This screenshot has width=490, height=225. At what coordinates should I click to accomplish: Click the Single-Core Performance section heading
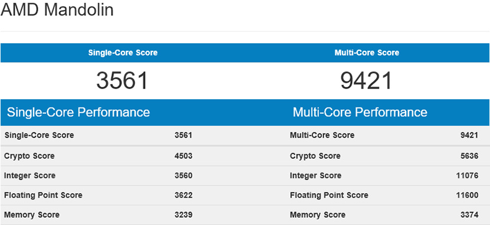[78, 112]
